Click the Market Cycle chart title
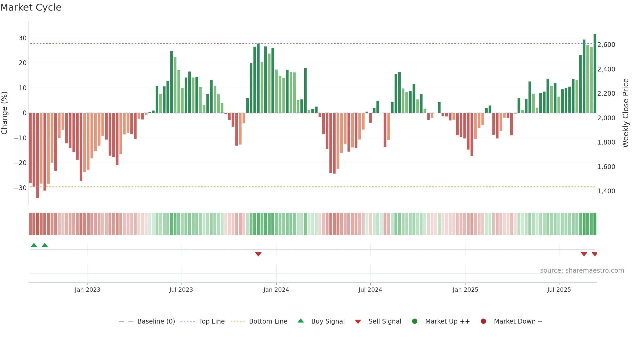Viewport: 633px width, 356px height. click(x=31, y=7)
